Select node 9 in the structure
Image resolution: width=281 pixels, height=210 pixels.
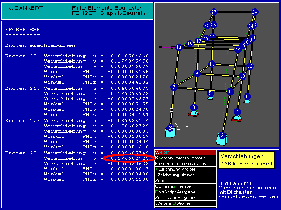pos(197,73)
